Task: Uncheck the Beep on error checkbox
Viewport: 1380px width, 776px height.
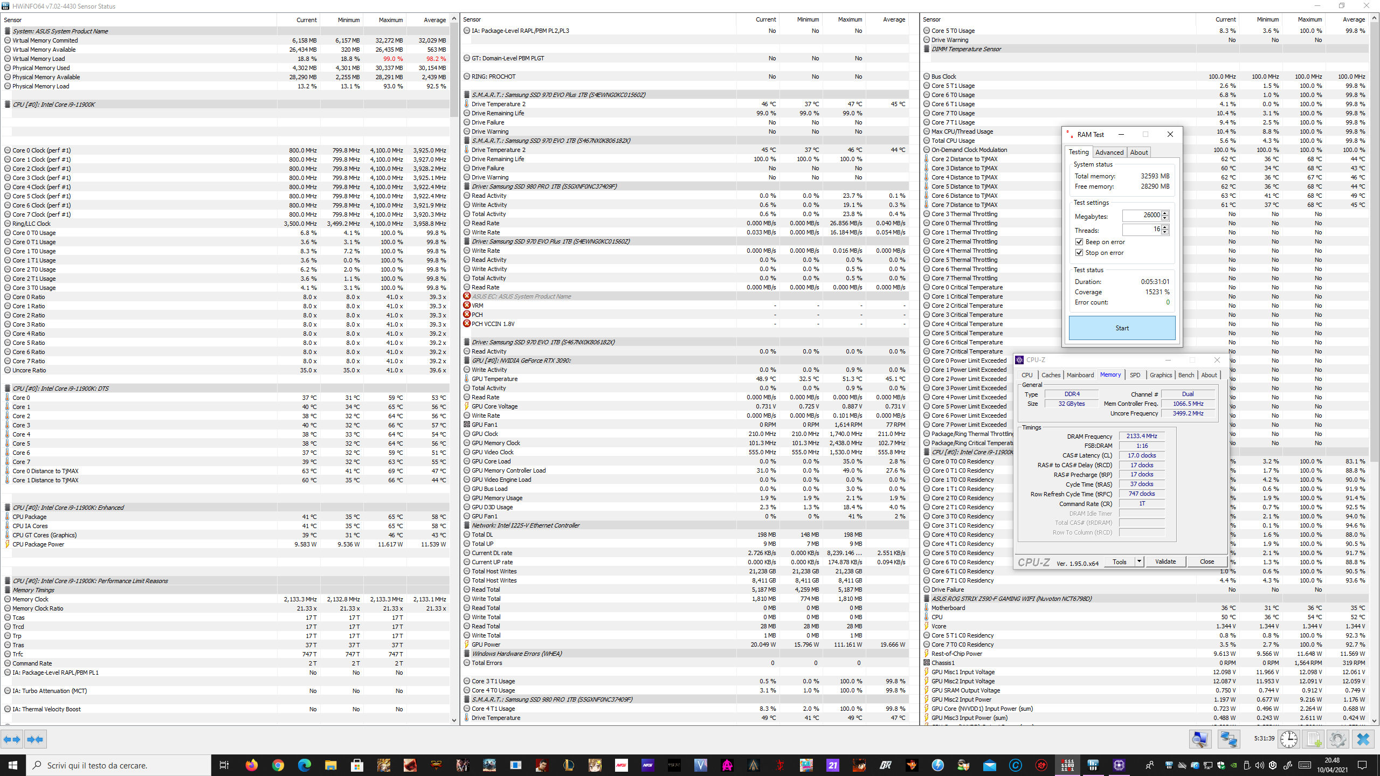Action: click(x=1079, y=242)
